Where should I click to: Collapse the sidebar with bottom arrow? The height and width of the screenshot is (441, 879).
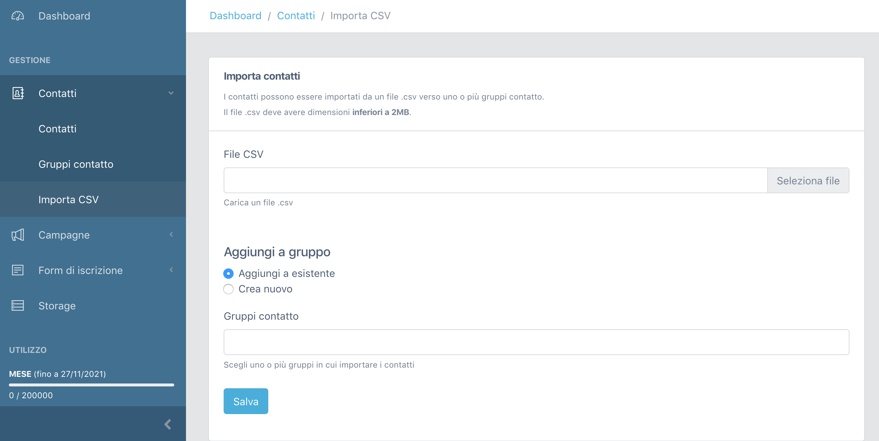(168, 424)
